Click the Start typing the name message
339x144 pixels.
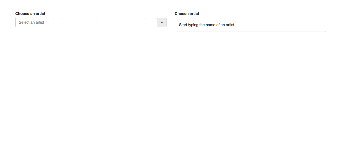[207, 25]
